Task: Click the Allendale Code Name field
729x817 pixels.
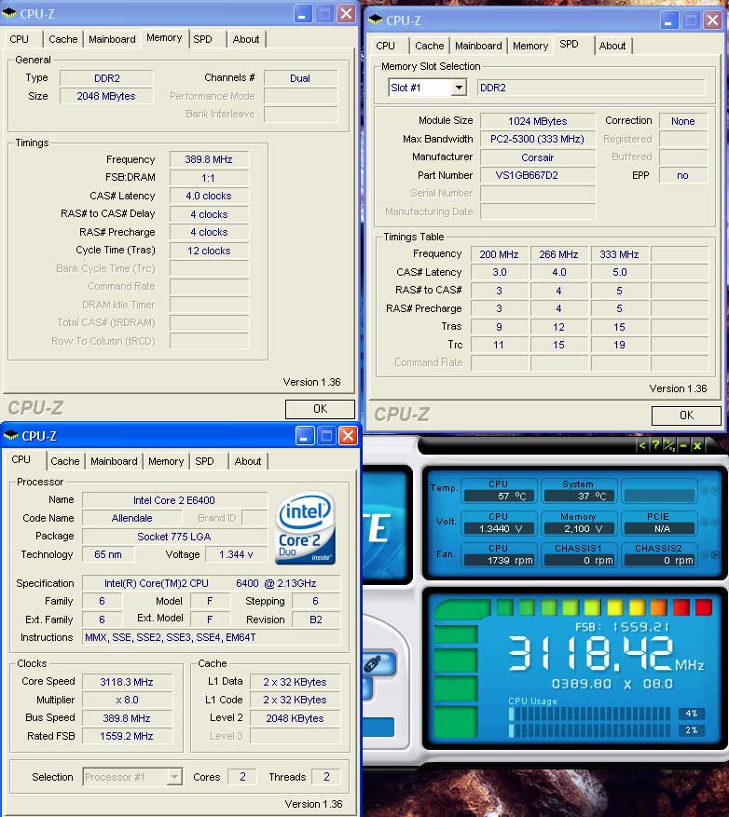Action: coord(132,518)
